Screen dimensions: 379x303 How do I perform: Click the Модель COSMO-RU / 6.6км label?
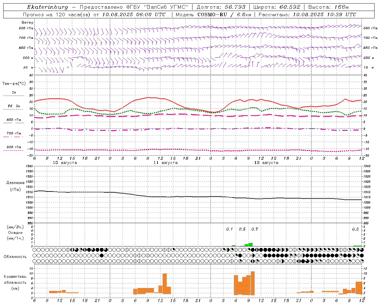click(213, 14)
